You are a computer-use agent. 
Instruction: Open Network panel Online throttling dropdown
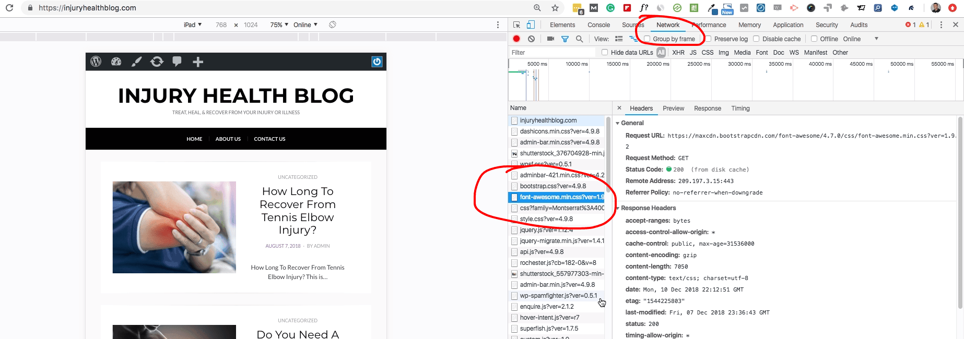pyautogui.click(x=861, y=39)
